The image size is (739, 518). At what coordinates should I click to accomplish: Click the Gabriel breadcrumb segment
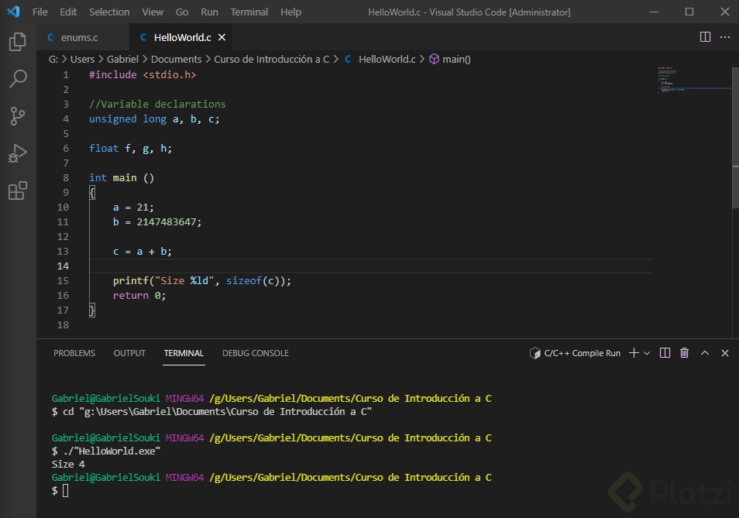[x=122, y=60]
